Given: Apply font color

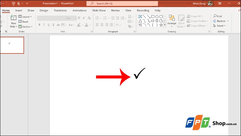Looking at the screenshot, I should point(86,25).
